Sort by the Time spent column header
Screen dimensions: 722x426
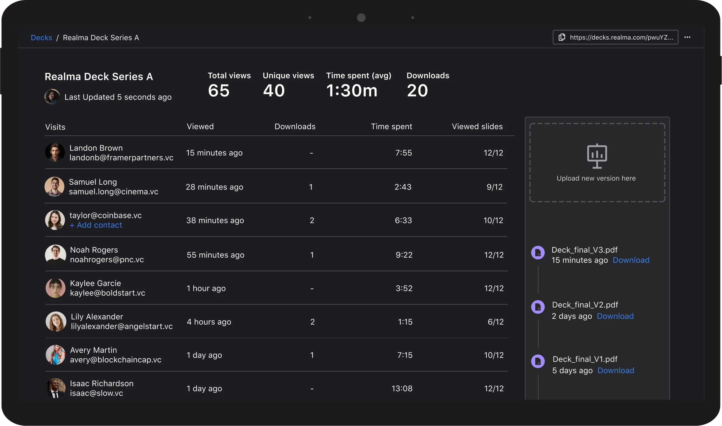pyautogui.click(x=391, y=127)
